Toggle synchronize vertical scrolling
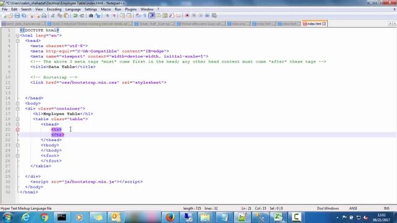This screenshot has height=223, width=397. pos(122,15)
